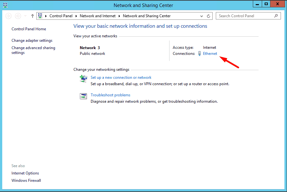Click the Ethernet adapter icon beside Connections
Image resolution: width=287 pixels, height=192 pixels.
[x=200, y=54]
